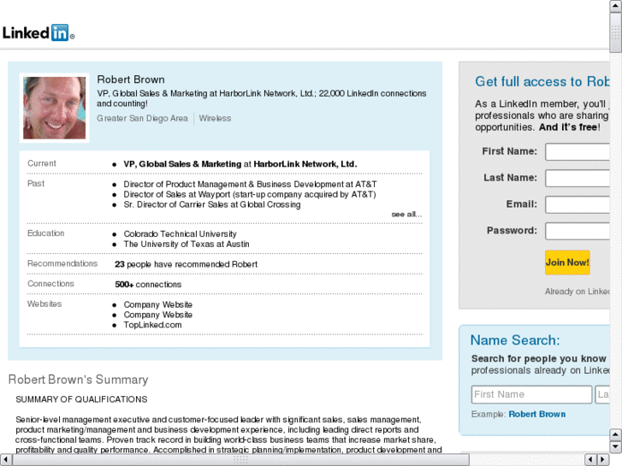Click the SUMMARY OF QUALIFICATIONS text

(x=81, y=399)
